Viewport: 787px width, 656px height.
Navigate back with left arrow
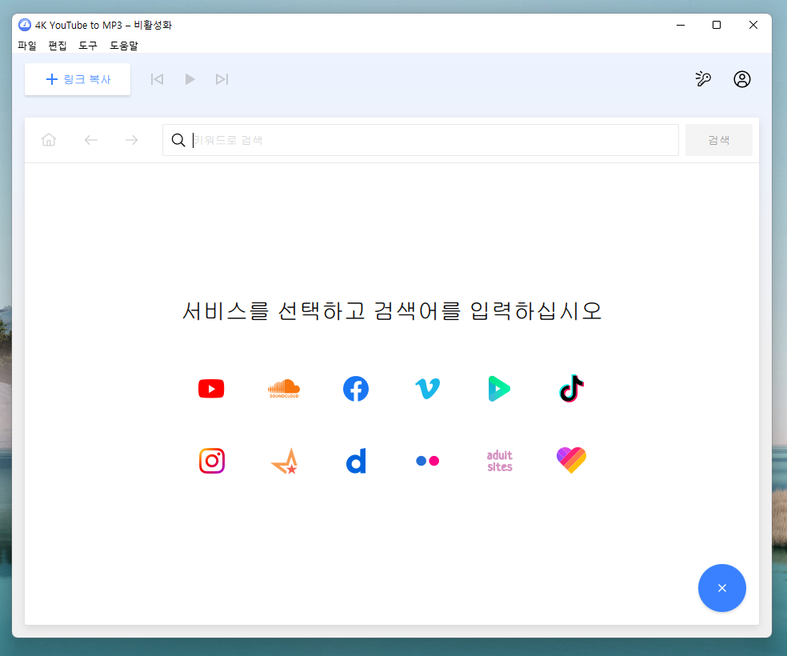click(91, 140)
